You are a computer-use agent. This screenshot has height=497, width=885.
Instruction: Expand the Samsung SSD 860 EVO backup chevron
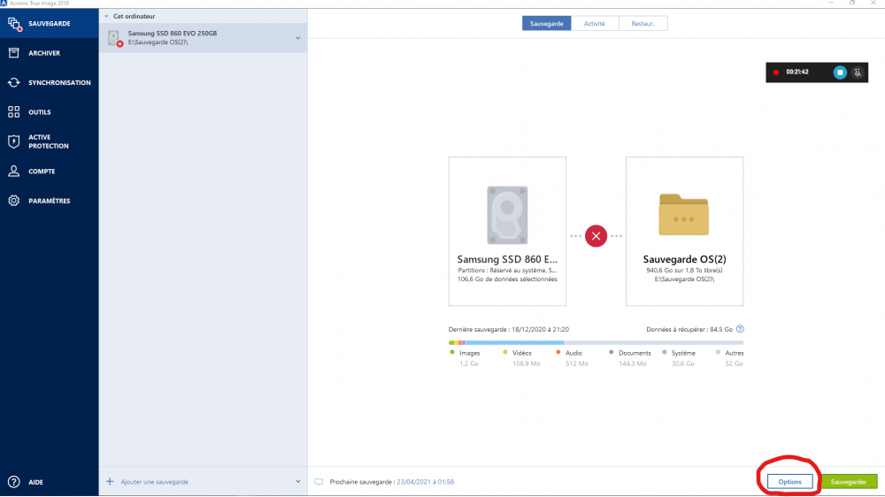(x=297, y=38)
